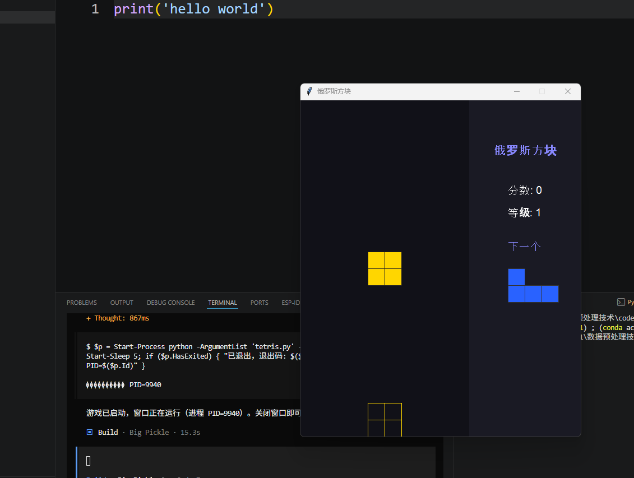Click the score label '分数: 0'
This screenshot has height=478, width=634.
coord(525,191)
